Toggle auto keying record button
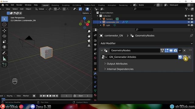 (x=34, y=96)
